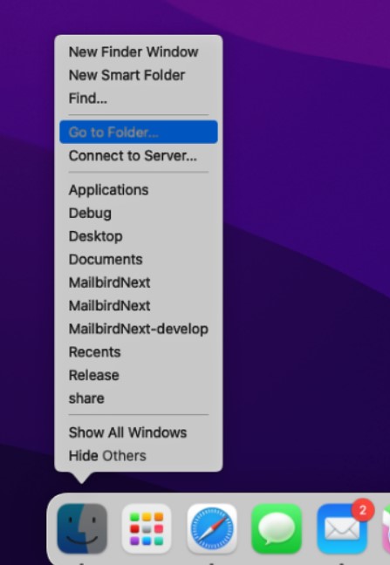390x565 pixels.
Task: Launch Launchpad from the Dock
Action: (147, 528)
